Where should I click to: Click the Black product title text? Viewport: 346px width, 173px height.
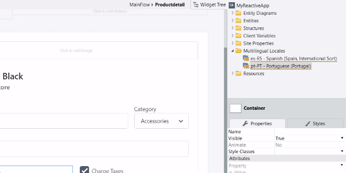13,76
